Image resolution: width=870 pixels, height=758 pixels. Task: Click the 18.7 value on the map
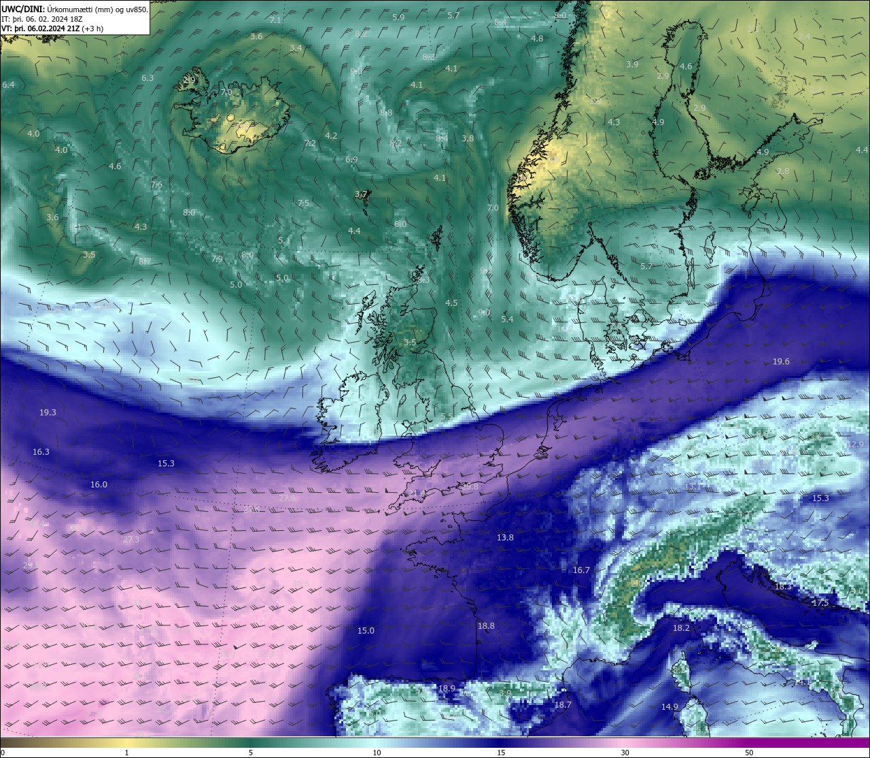click(563, 705)
